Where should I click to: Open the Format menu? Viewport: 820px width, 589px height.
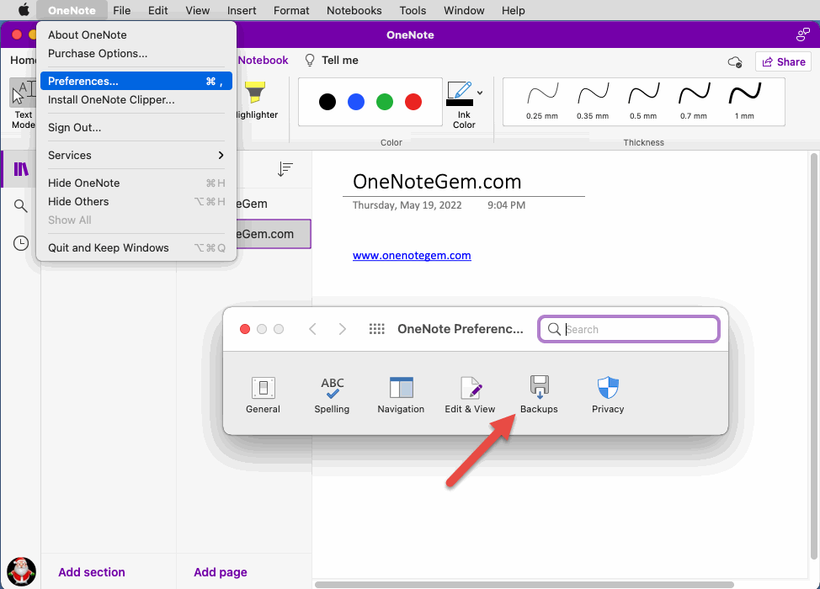pyautogui.click(x=291, y=10)
